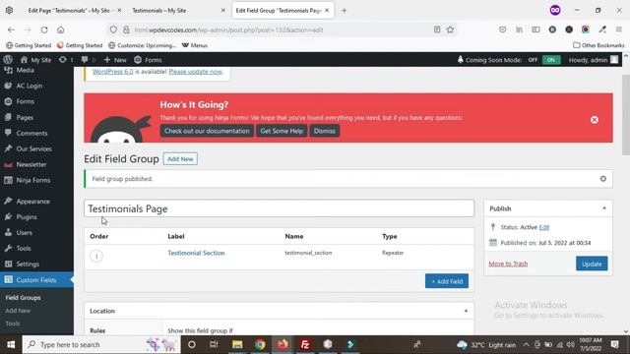
Task: Open AC Login in sidebar
Action: pos(29,86)
